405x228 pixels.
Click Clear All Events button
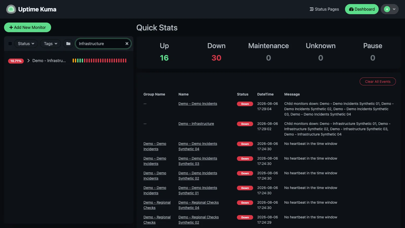[378, 82]
